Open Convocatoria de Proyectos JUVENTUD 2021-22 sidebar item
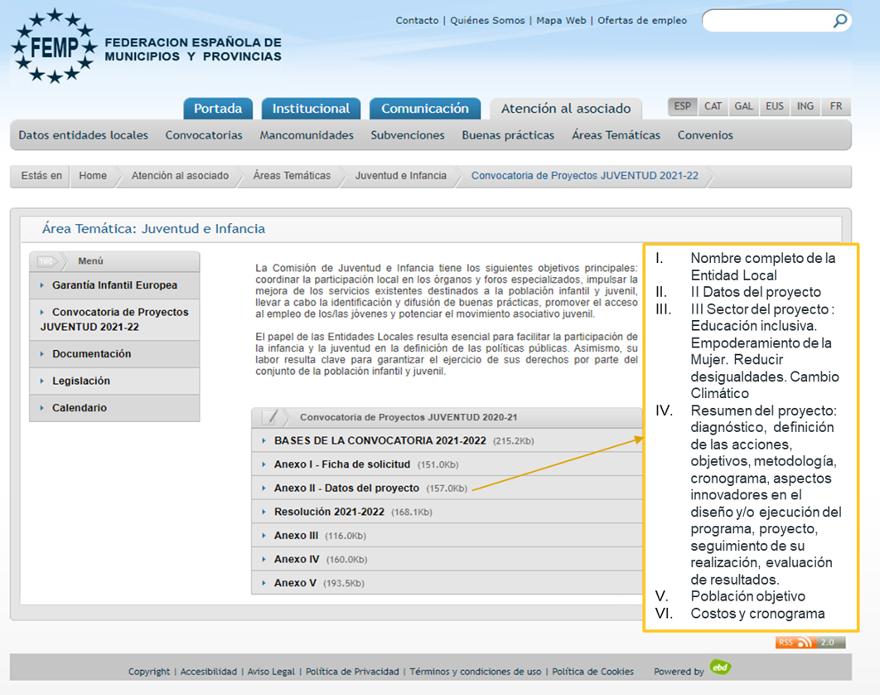The height and width of the screenshot is (695, 880). [114, 319]
